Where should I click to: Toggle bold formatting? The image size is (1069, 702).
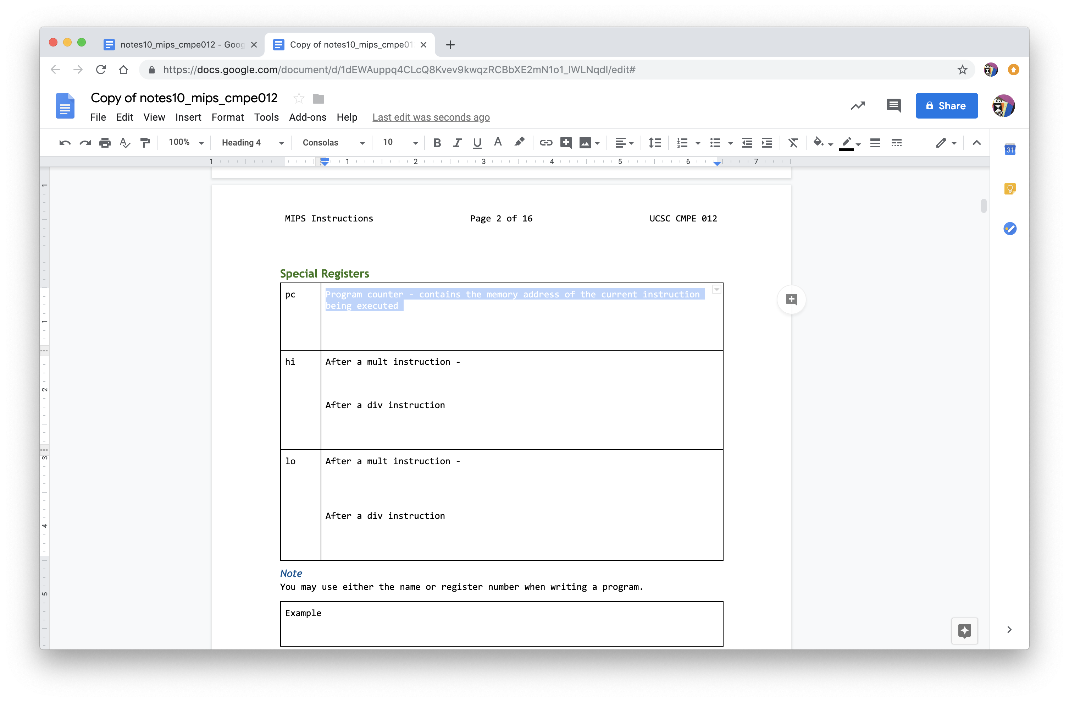[x=437, y=142]
